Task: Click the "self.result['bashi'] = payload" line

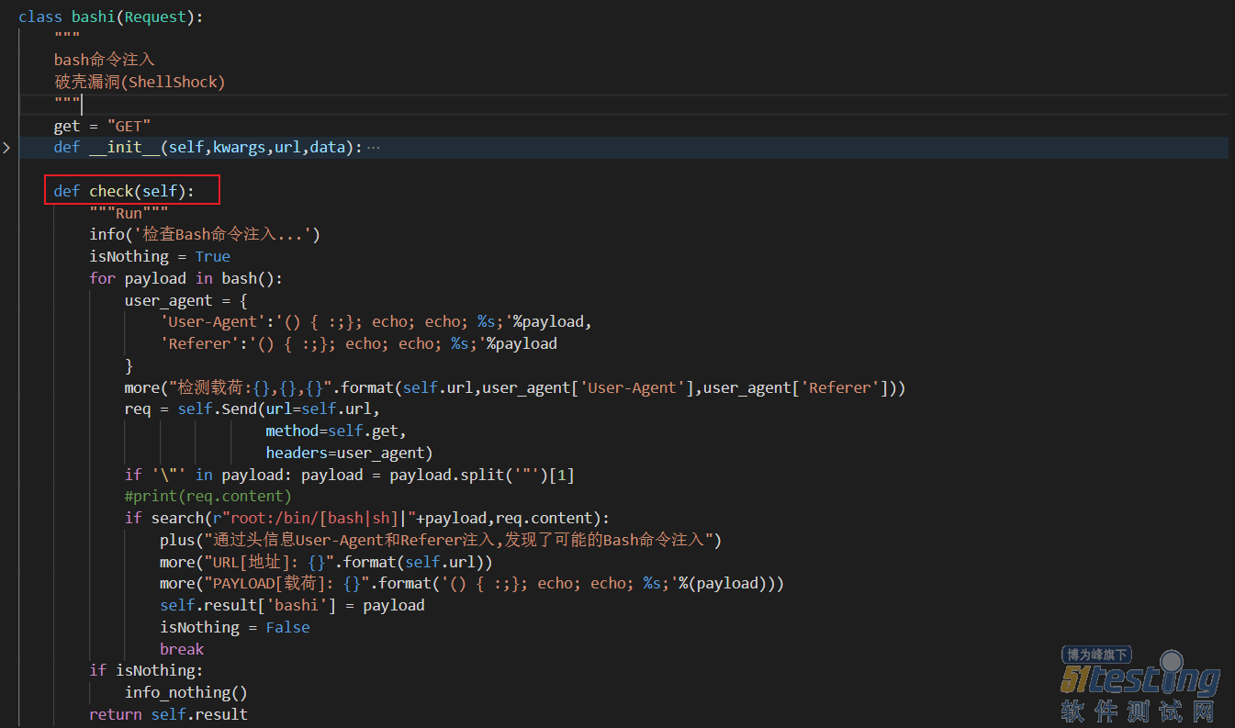Action: point(292,605)
